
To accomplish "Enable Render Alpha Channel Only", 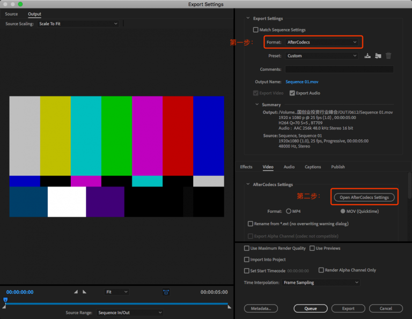I will pyautogui.click(x=321, y=270).
